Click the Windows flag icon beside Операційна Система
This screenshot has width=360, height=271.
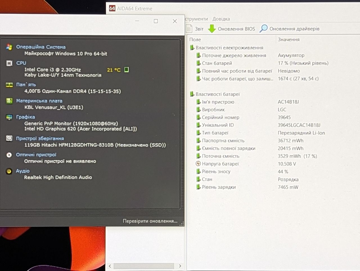[x=9, y=47]
